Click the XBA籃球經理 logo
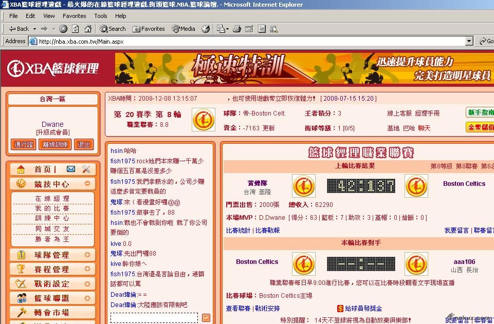Screen dimensions: 494x324 point(53,68)
